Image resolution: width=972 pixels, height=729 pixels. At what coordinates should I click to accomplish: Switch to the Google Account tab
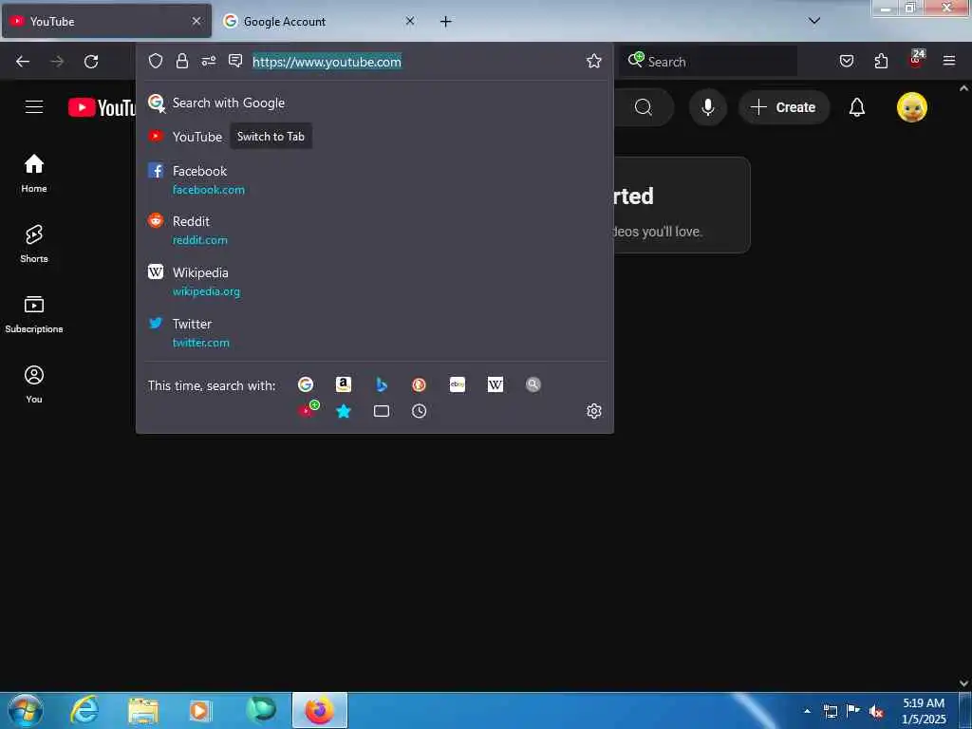[x=318, y=21]
